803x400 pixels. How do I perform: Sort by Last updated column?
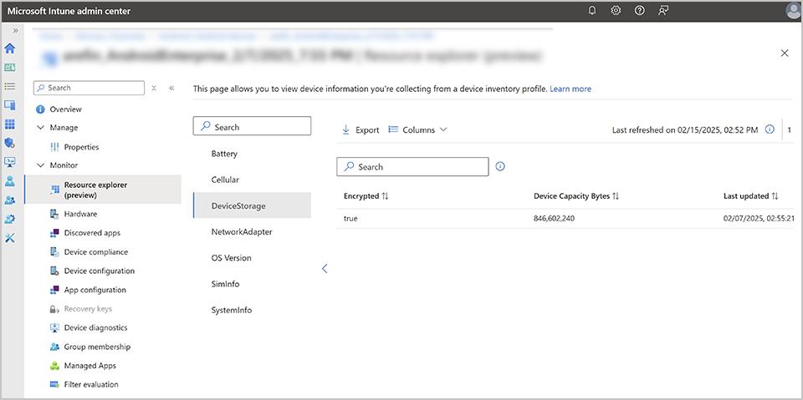(751, 196)
